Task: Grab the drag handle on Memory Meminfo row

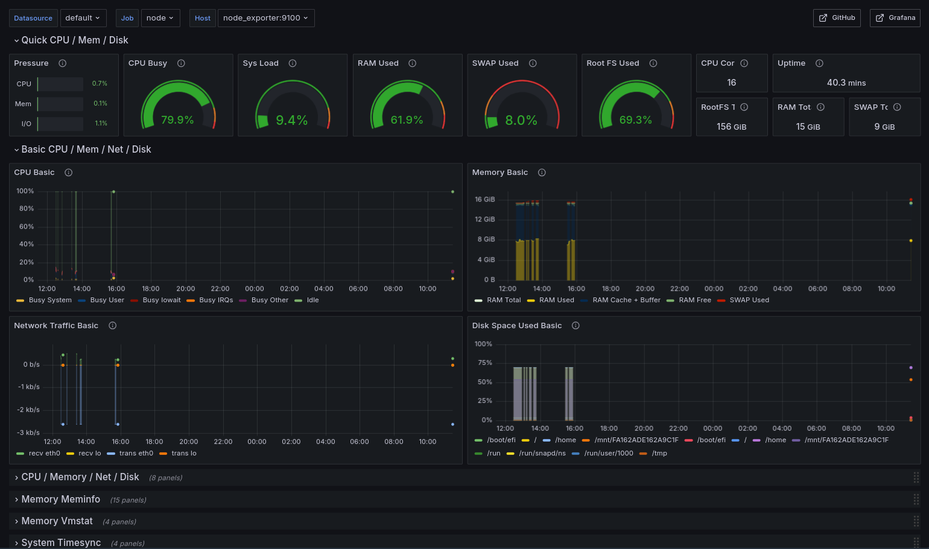Action: pos(916,500)
